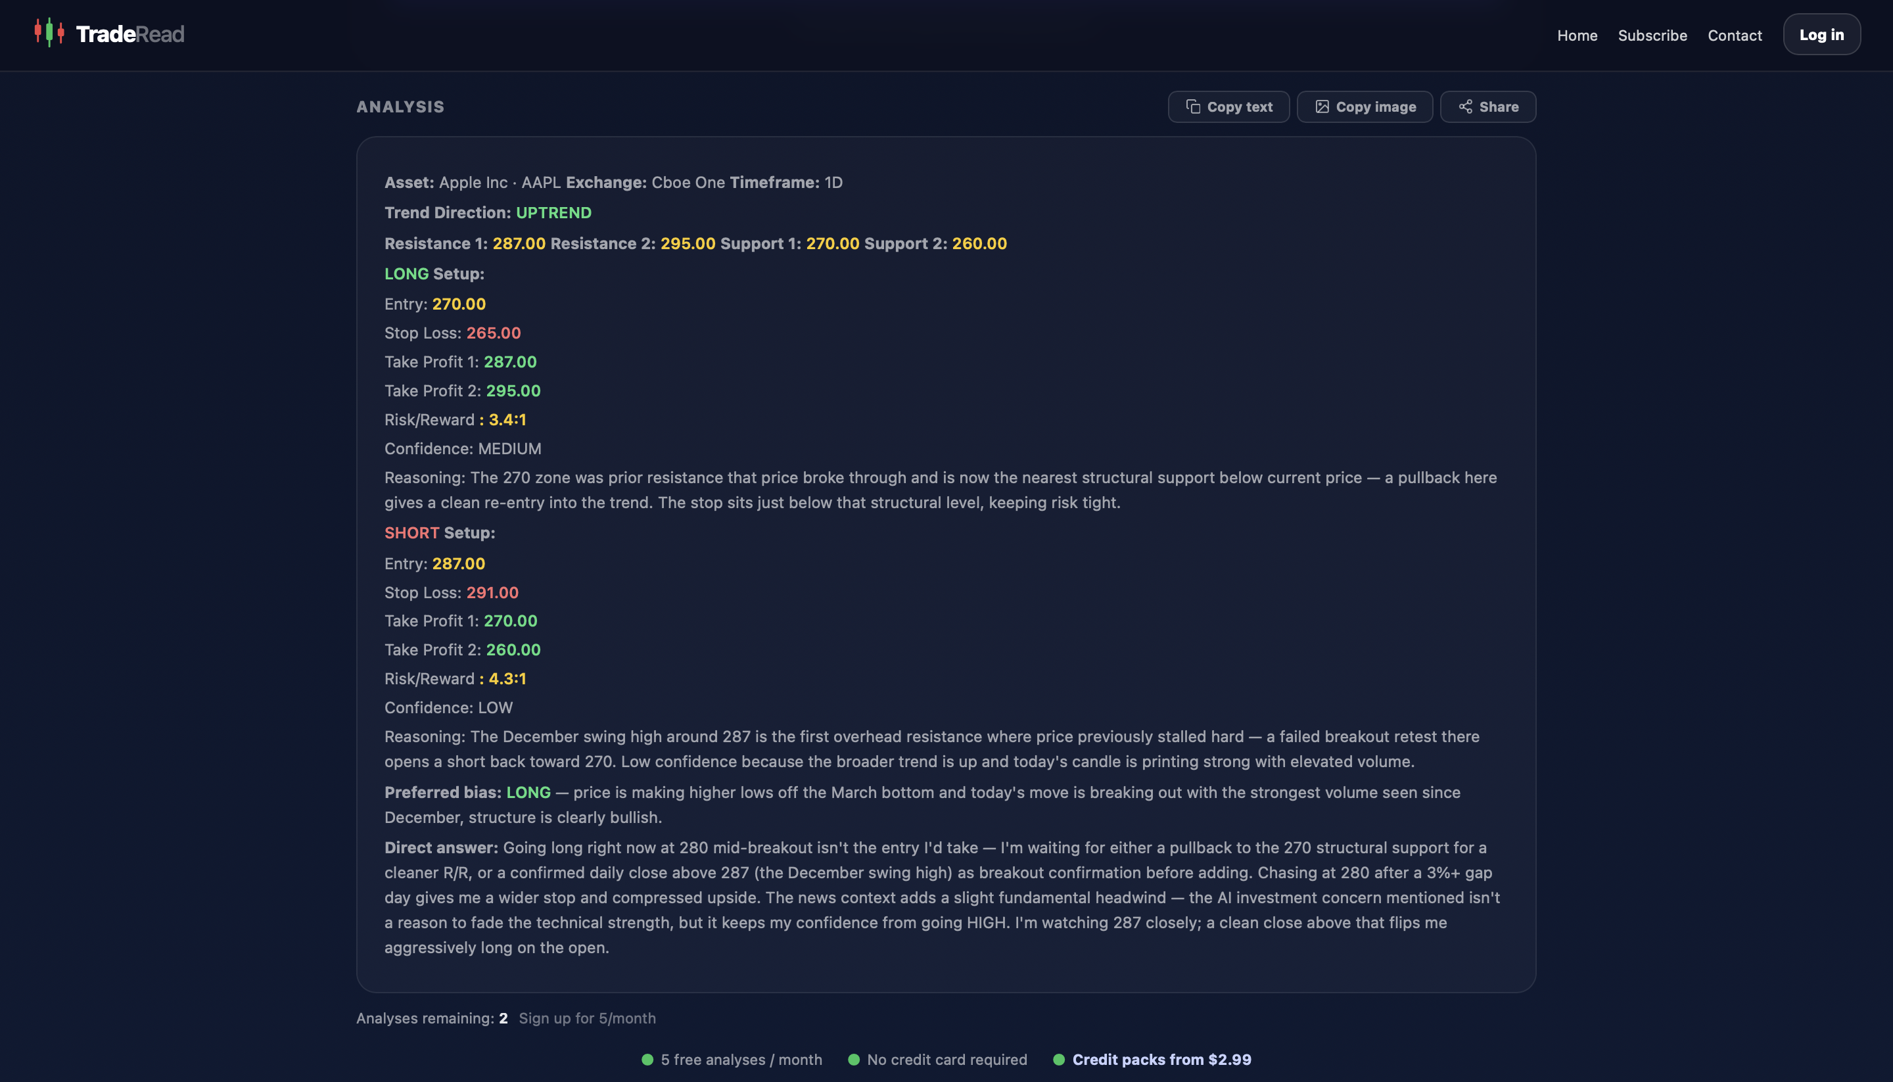The image size is (1893, 1082).
Task: Click the copy icon in Copy text
Action: click(1193, 106)
